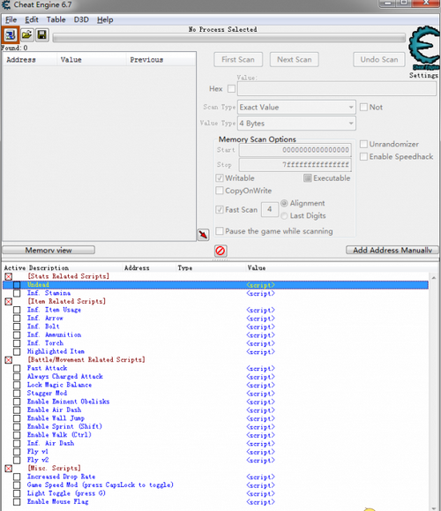Toggle the Writable checkbox

point(220,178)
